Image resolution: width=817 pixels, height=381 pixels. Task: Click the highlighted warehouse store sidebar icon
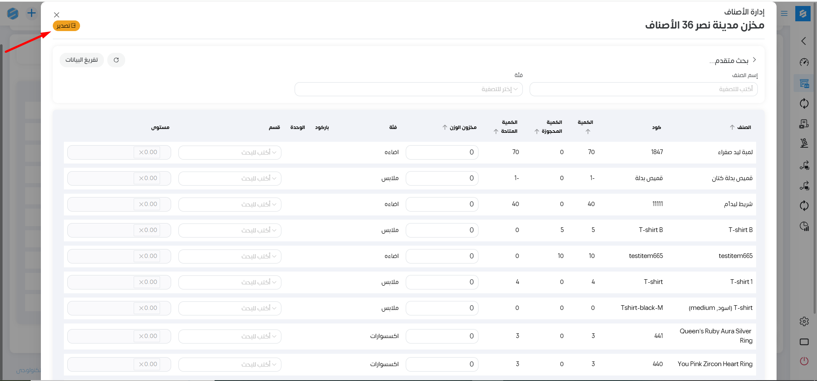(804, 83)
